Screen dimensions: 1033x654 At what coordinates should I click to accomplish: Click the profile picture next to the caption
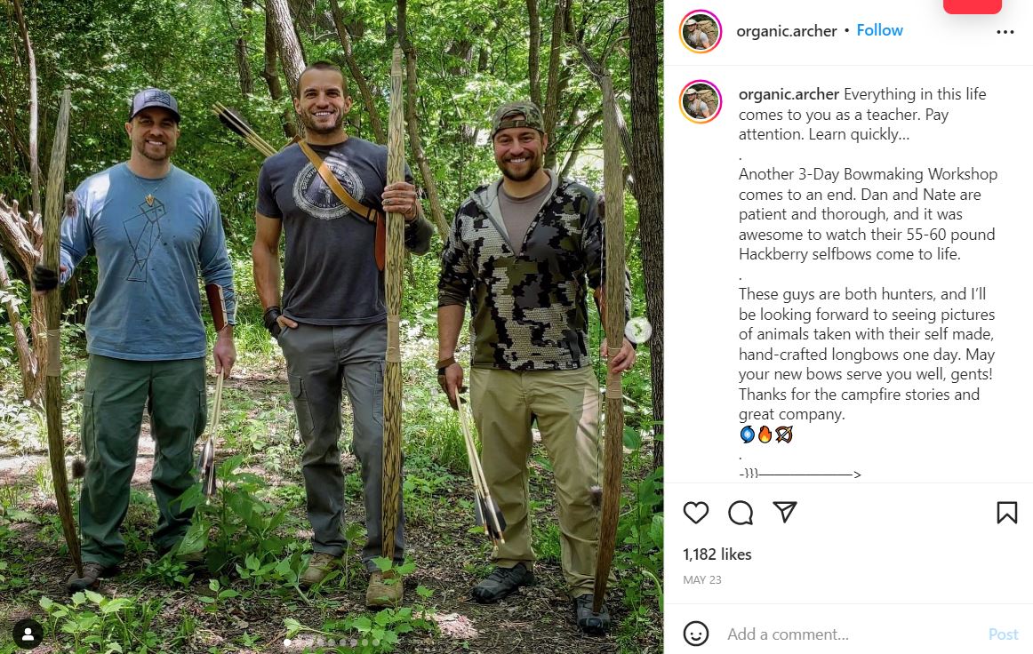[701, 102]
